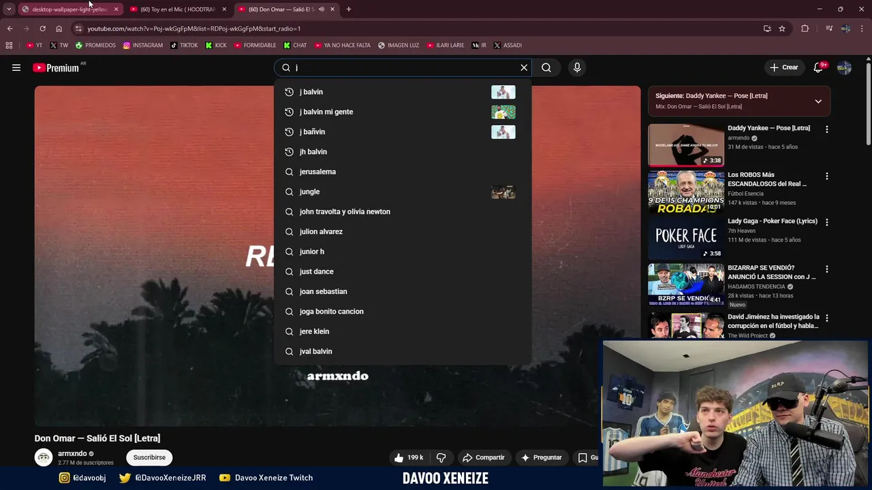
Task: Pick "jval balvin" suggestion
Action: click(403, 351)
